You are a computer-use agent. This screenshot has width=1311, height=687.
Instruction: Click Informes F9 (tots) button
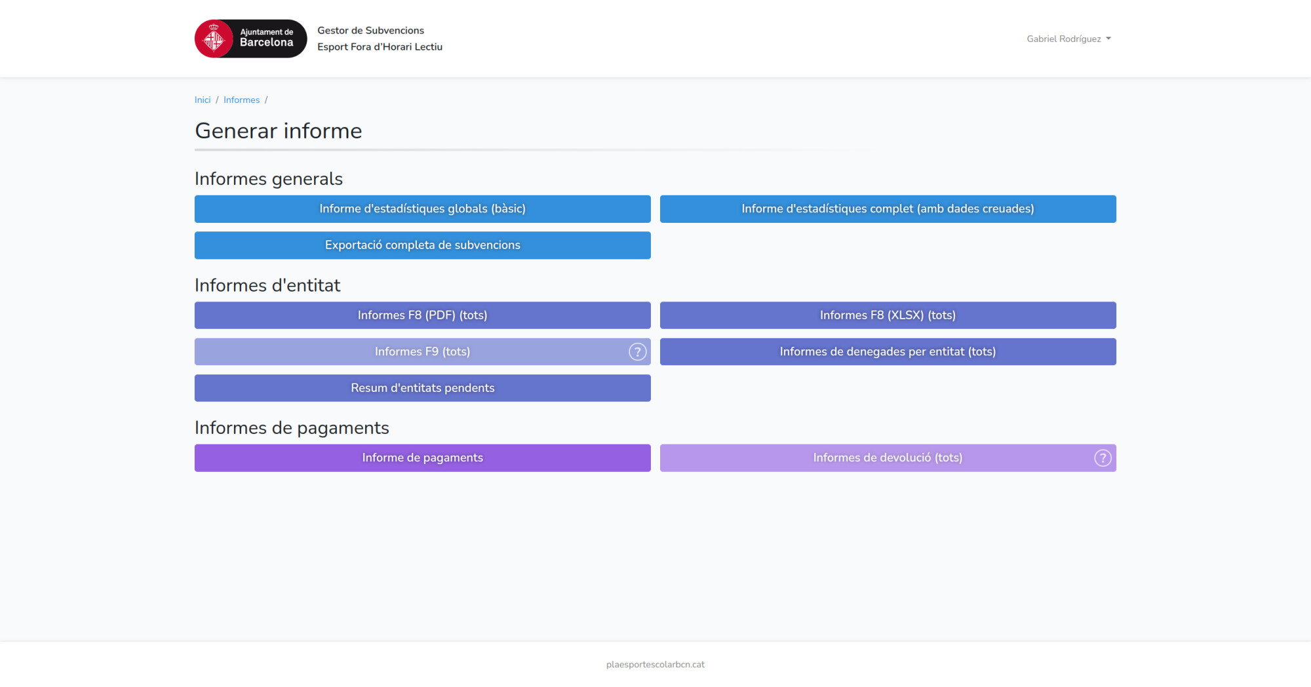[423, 352]
